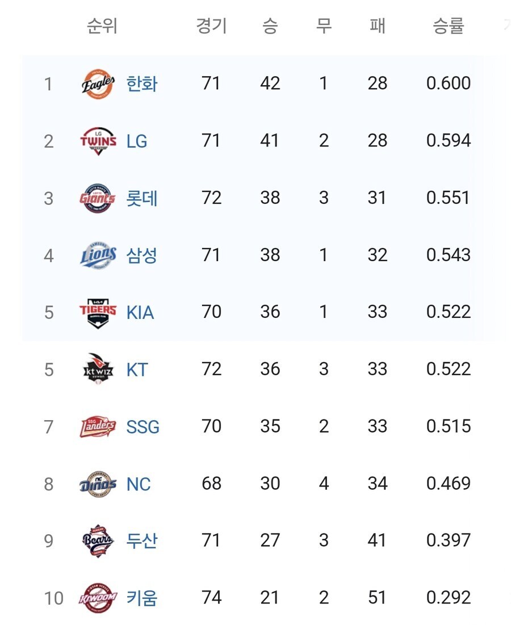Select the SSG Landers logo
This screenshot has height=625, width=511.
(x=98, y=426)
